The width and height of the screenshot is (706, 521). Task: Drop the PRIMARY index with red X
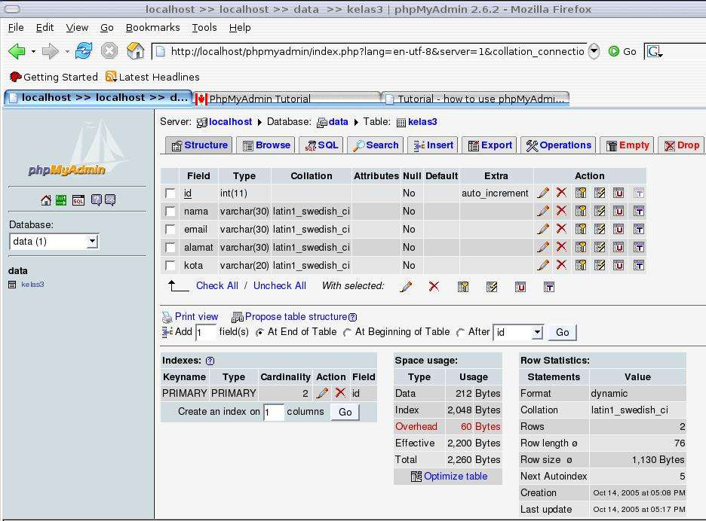[340, 393]
